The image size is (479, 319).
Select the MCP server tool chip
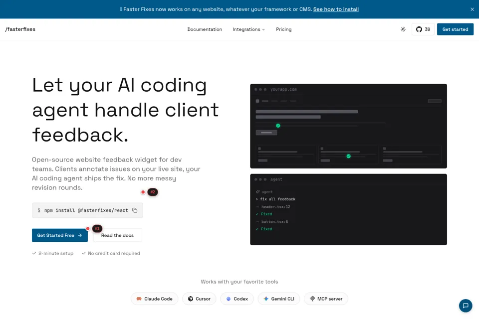(326, 299)
